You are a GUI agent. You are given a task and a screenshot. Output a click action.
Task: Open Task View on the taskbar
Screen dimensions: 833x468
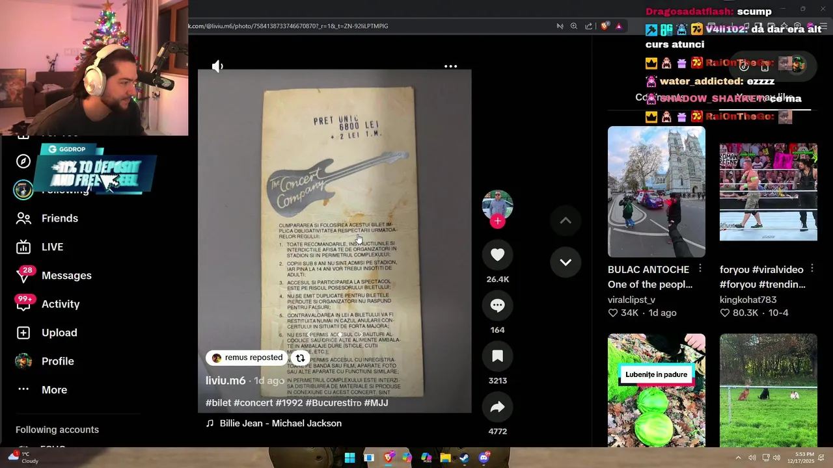pos(369,458)
